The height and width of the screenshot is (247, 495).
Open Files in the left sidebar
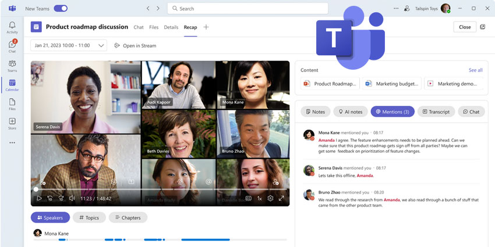12,104
